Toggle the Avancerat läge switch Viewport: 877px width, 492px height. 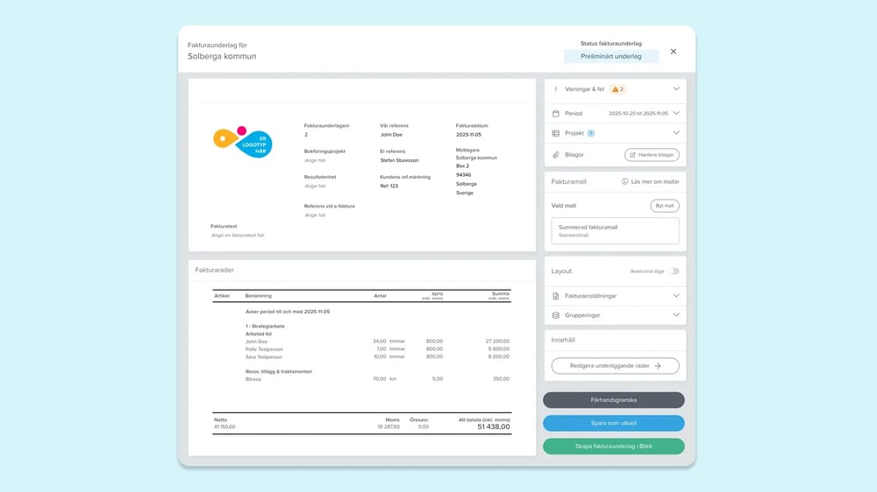[x=673, y=271]
